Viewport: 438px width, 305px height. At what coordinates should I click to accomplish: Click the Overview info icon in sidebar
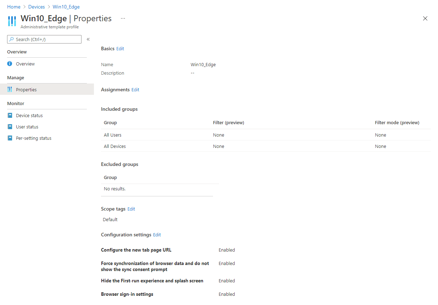tap(9, 64)
